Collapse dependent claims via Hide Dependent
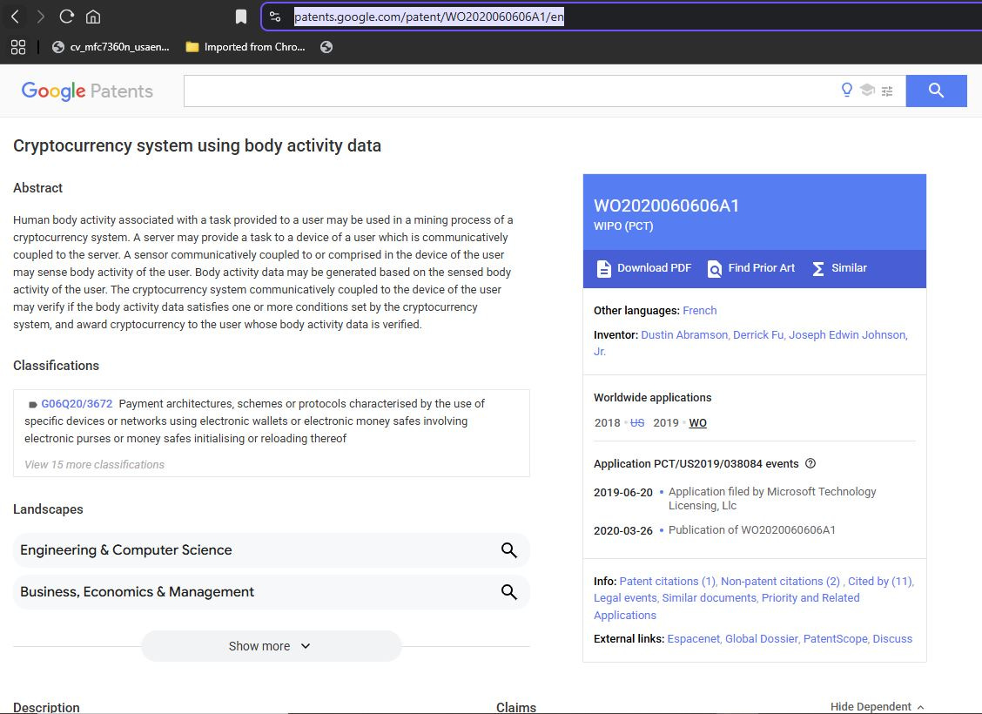982x714 pixels. coord(877,706)
